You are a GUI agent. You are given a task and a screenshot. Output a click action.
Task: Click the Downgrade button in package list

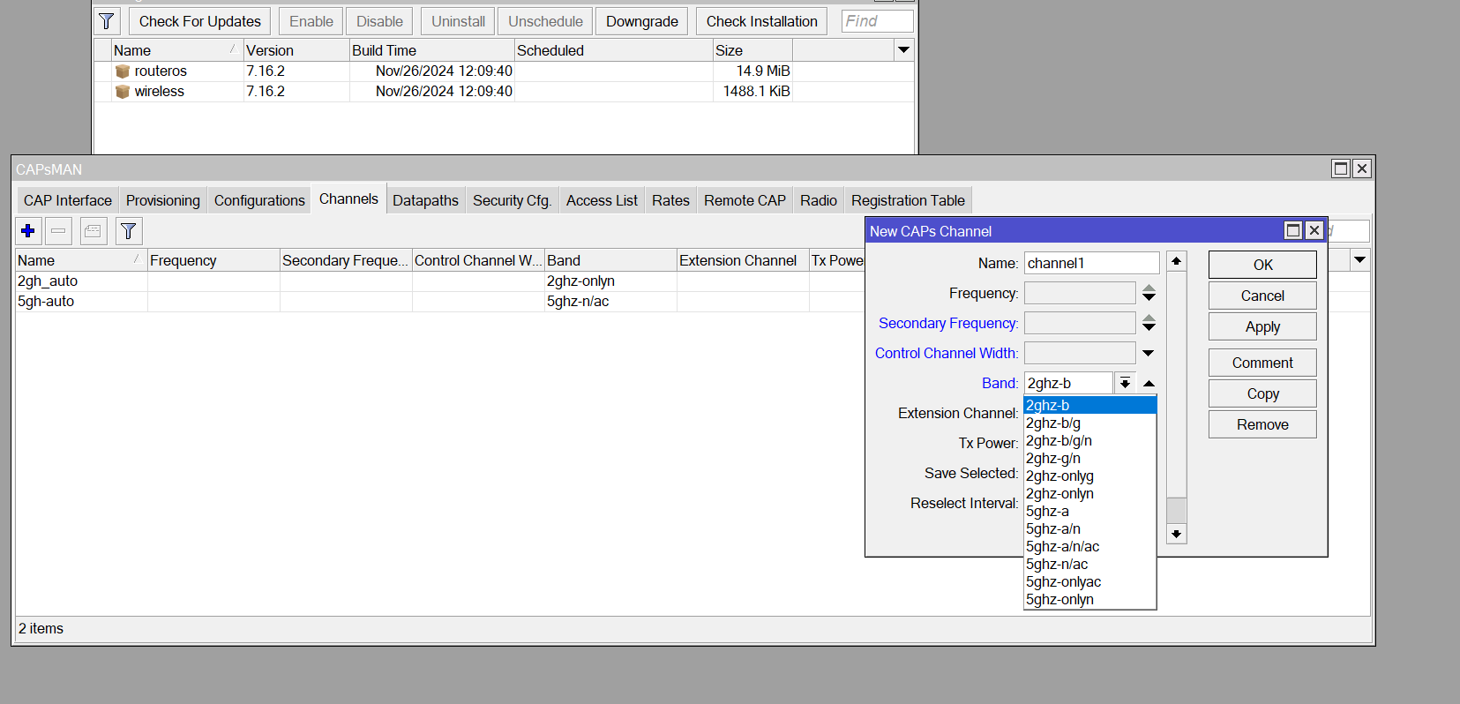(642, 21)
